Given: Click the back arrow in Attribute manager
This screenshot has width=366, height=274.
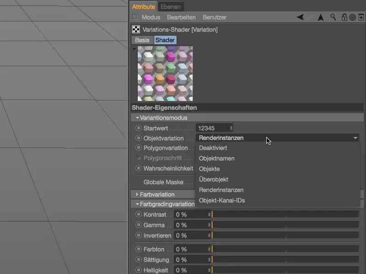Looking at the screenshot, I should point(300,17).
